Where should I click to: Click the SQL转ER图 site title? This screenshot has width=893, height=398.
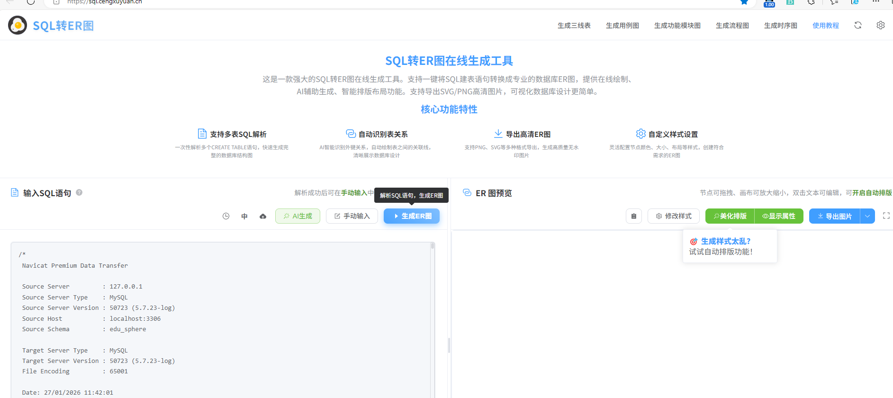(63, 26)
